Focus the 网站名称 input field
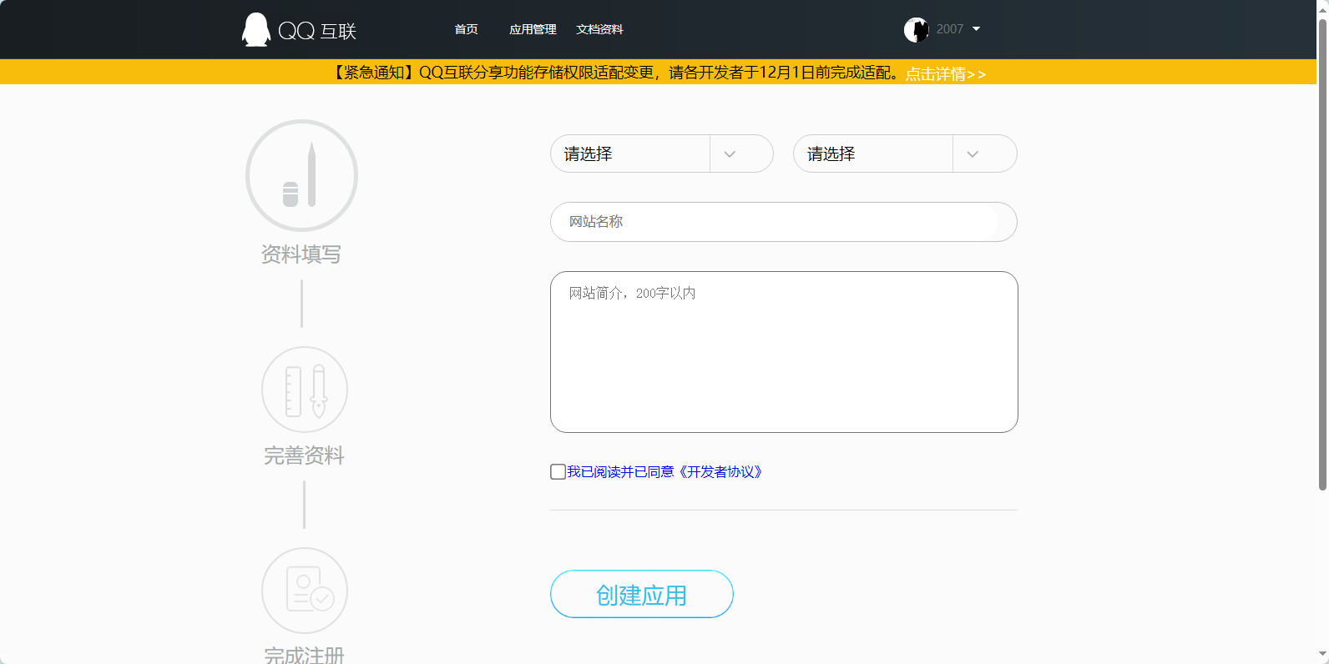 (783, 222)
